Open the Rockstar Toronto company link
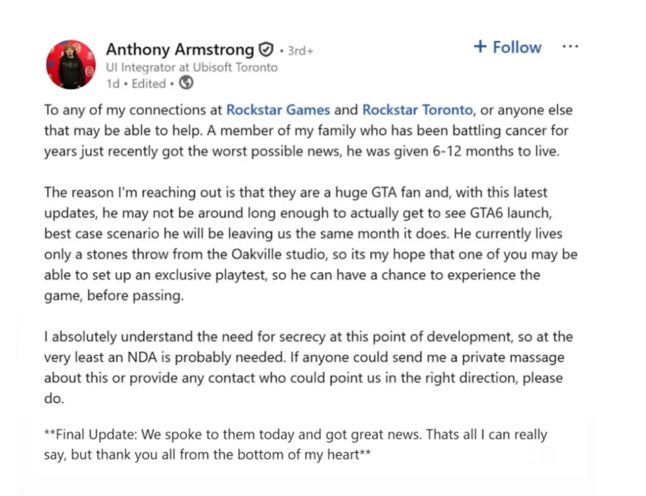This screenshot has height=496, width=646. pos(418,110)
